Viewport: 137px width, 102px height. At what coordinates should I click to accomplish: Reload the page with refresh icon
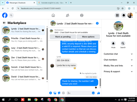point(13,8)
